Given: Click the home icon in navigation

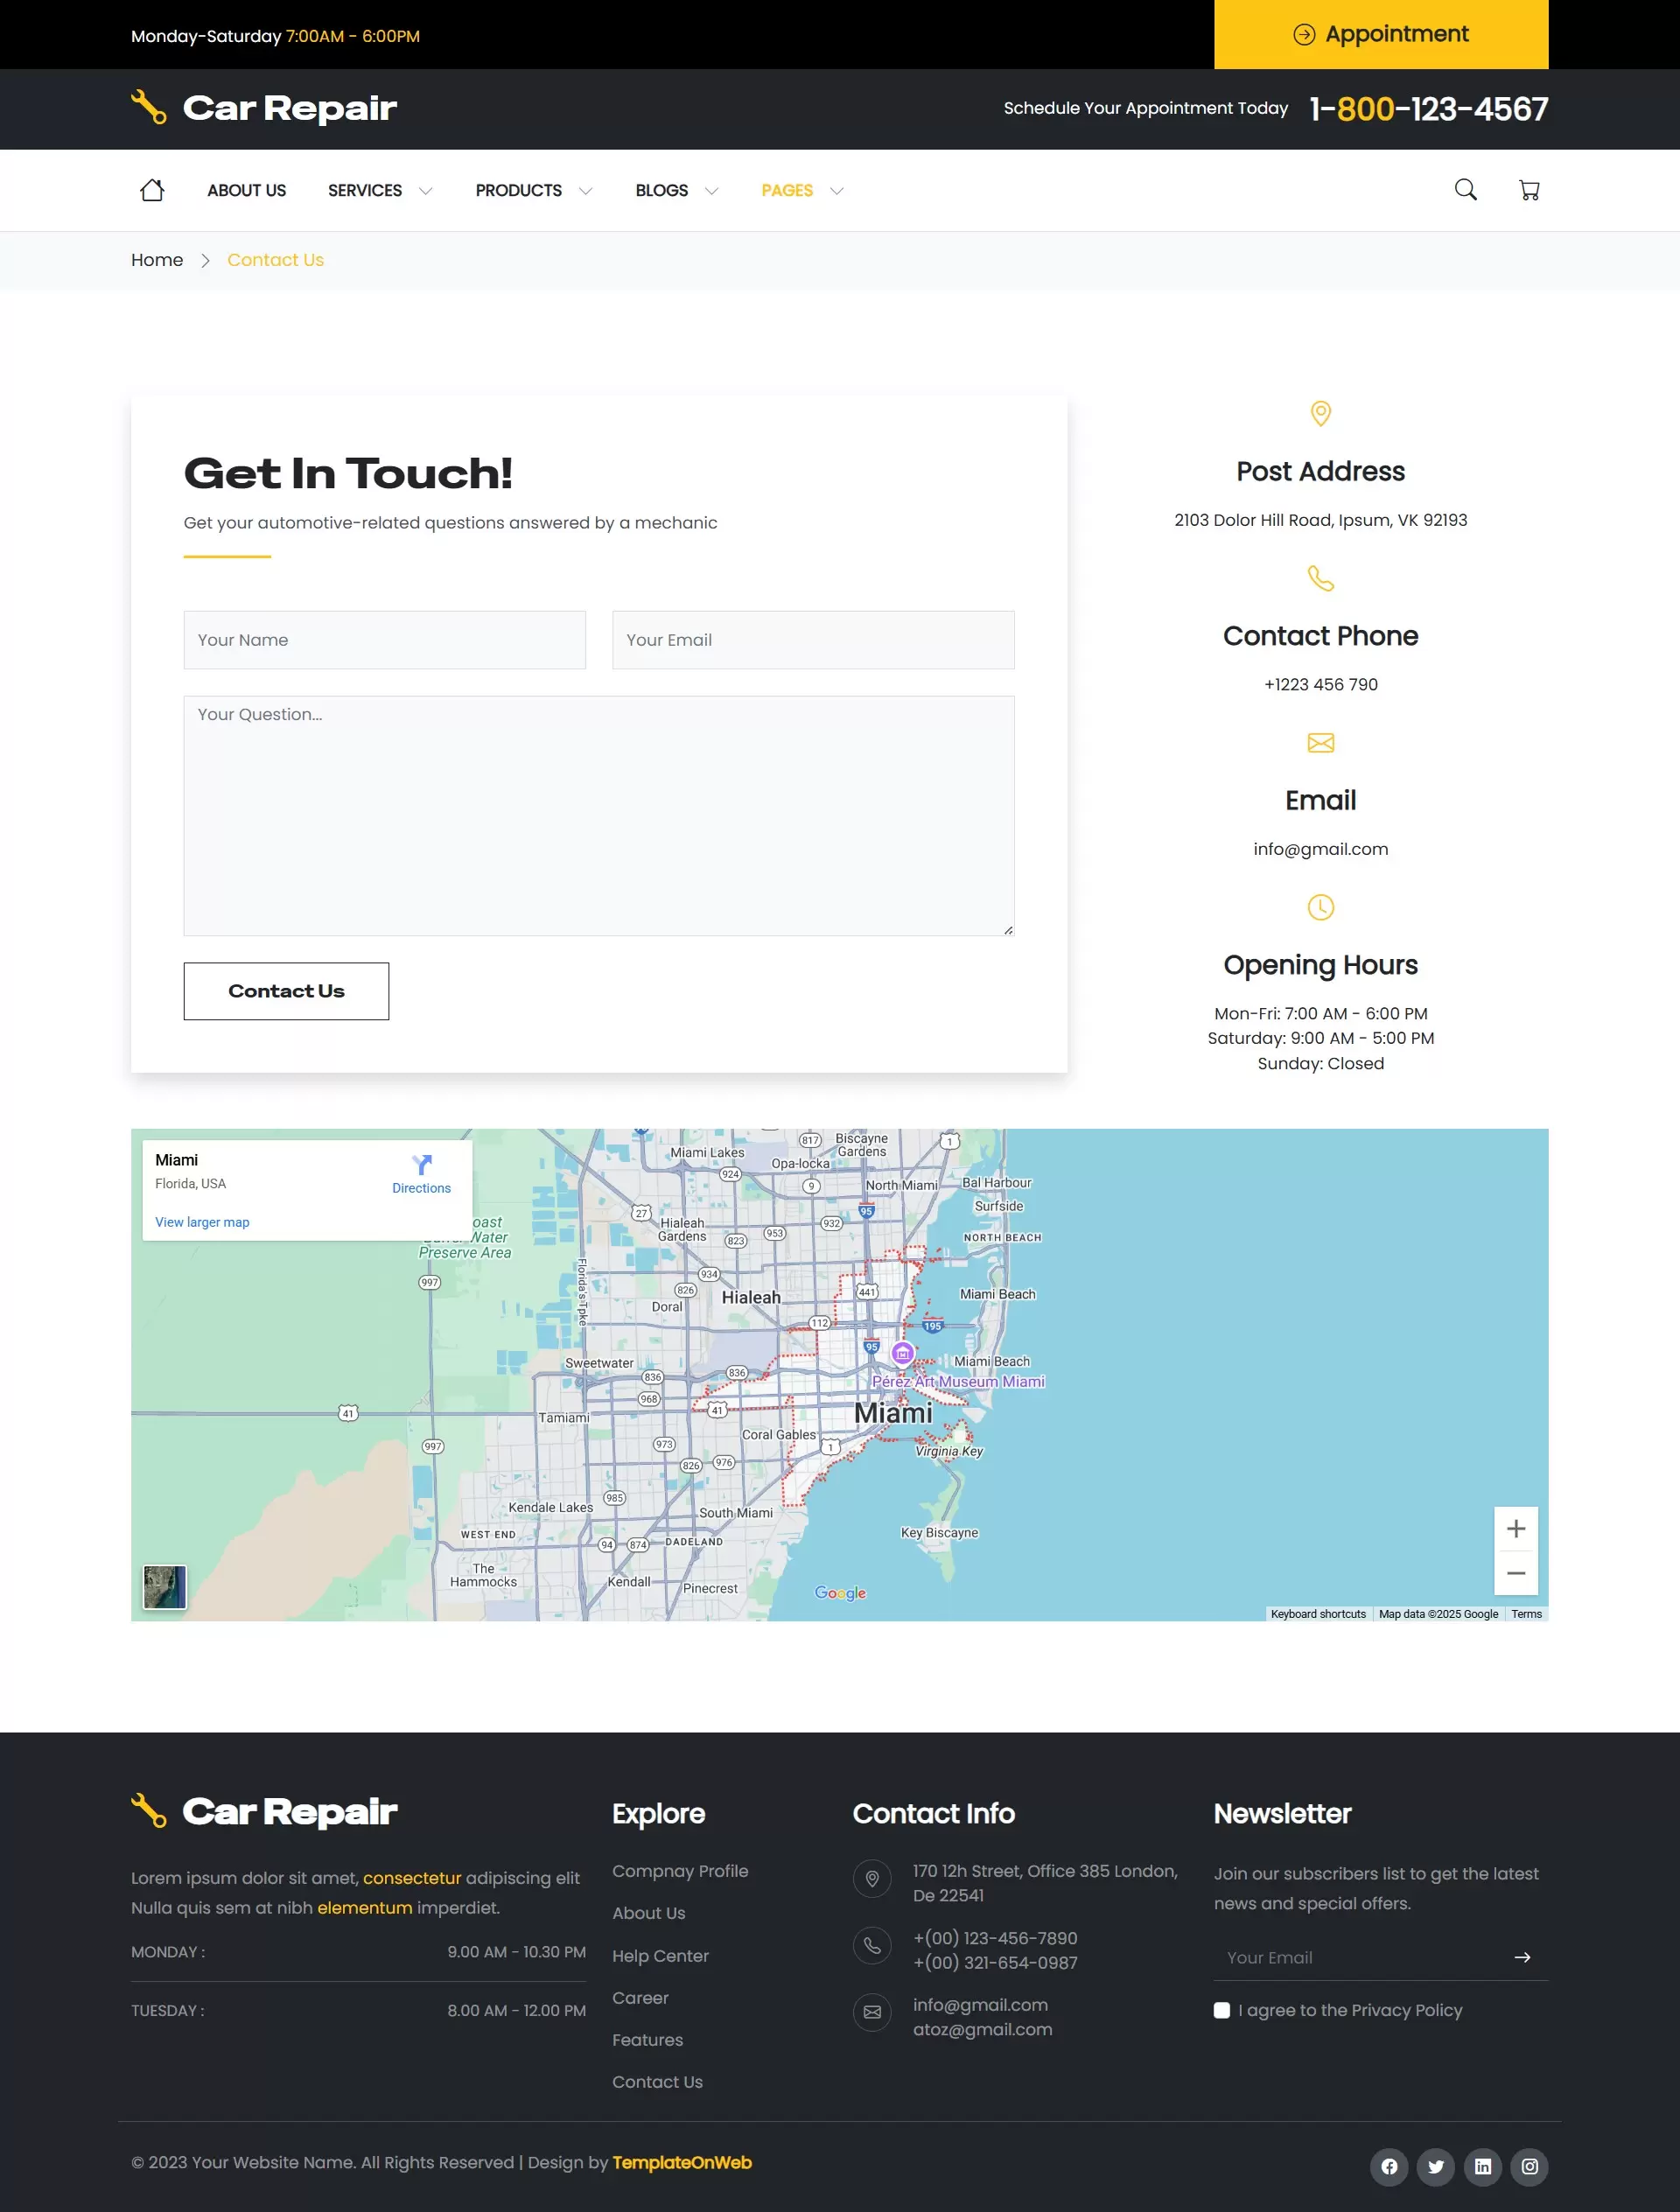Looking at the screenshot, I should coord(152,189).
